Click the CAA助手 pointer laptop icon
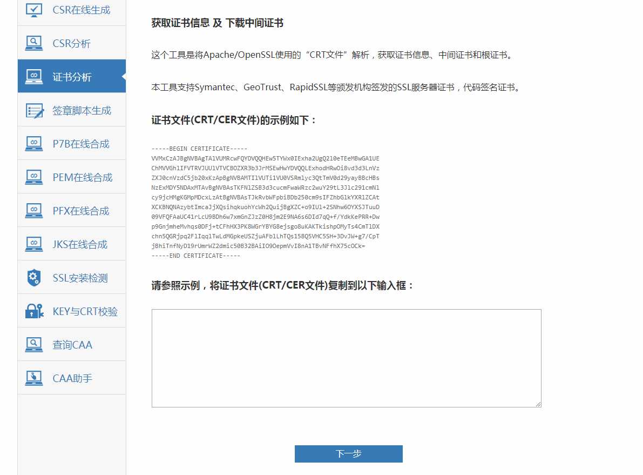Image resolution: width=643 pixels, height=475 pixels. pos(33,378)
